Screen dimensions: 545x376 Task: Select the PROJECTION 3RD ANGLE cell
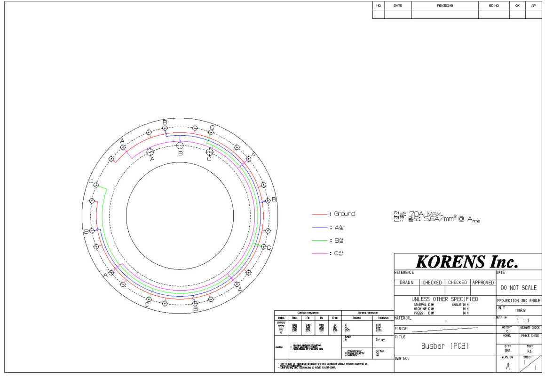(519, 300)
